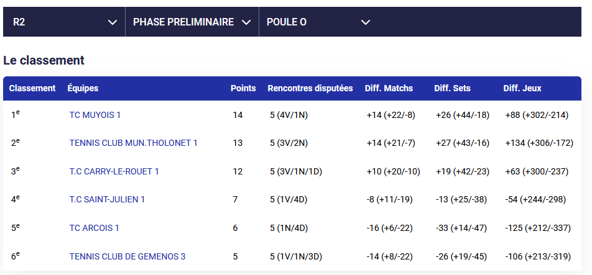Open the Poule O dropdown
This screenshot has width=592, height=275.
318,22
